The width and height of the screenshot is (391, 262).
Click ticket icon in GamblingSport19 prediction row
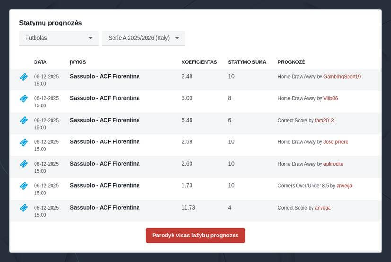24,77
